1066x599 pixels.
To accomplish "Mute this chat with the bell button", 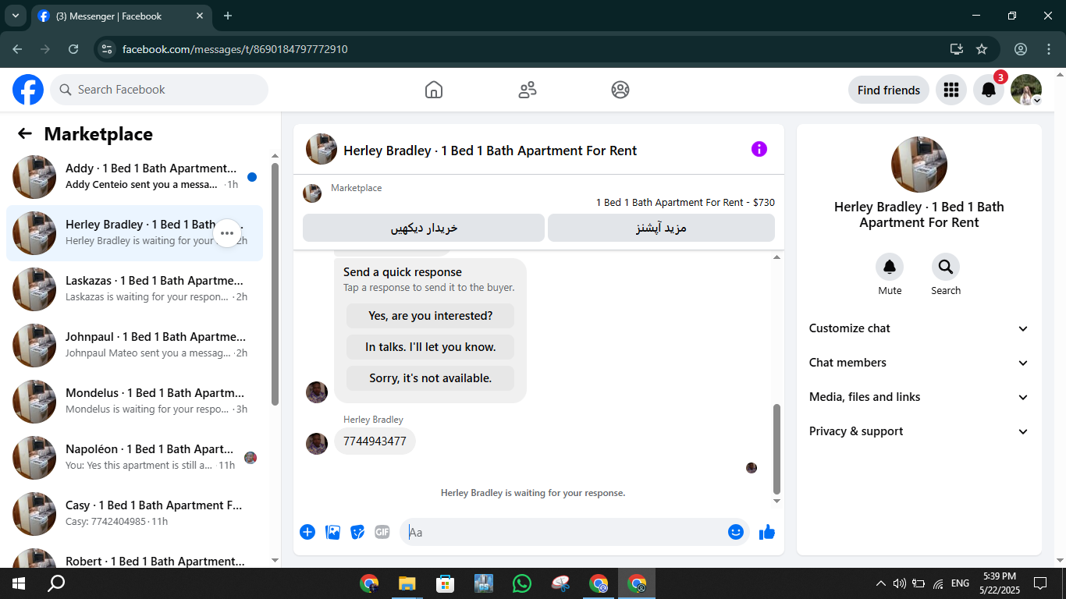I will (x=890, y=268).
